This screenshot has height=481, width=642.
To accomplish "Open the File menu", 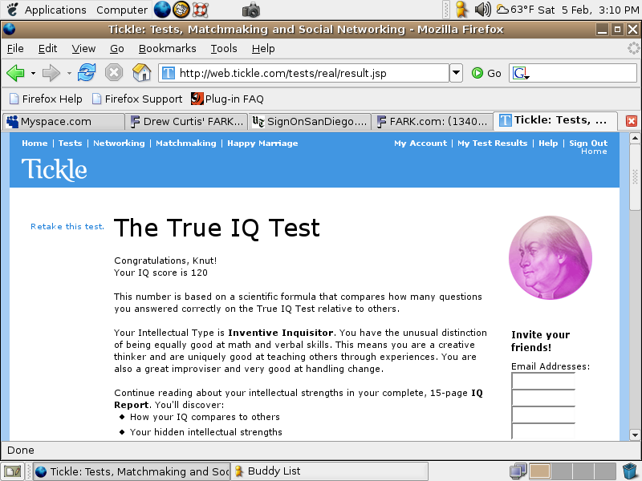I will [15, 49].
